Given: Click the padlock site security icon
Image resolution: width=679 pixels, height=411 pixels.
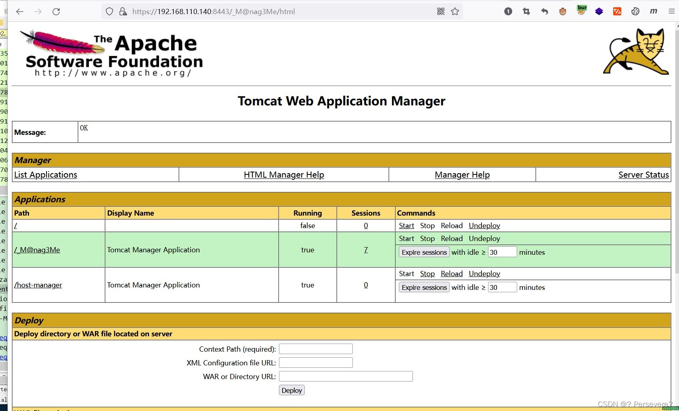Looking at the screenshot, I should [x=123, y=12].
